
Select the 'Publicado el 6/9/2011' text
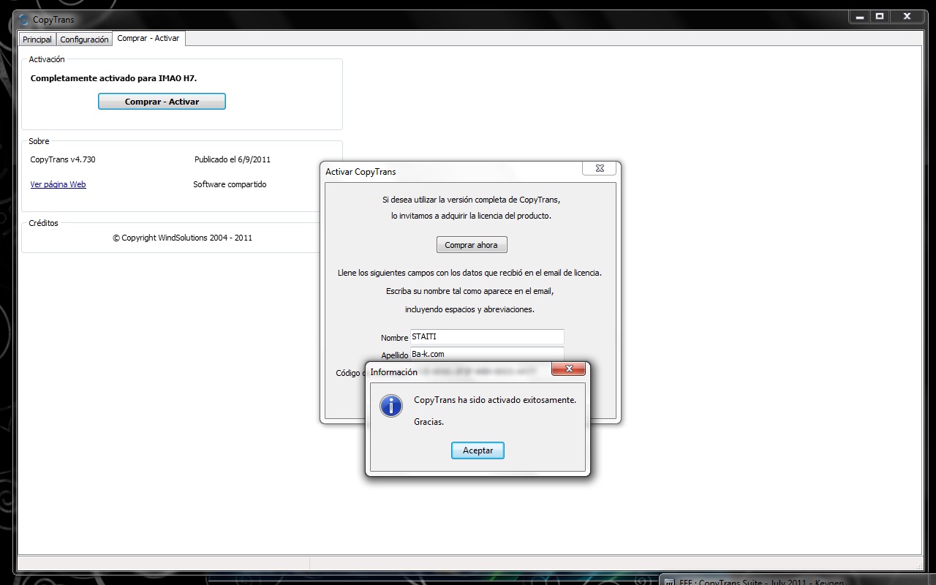[x=233, y=159]
